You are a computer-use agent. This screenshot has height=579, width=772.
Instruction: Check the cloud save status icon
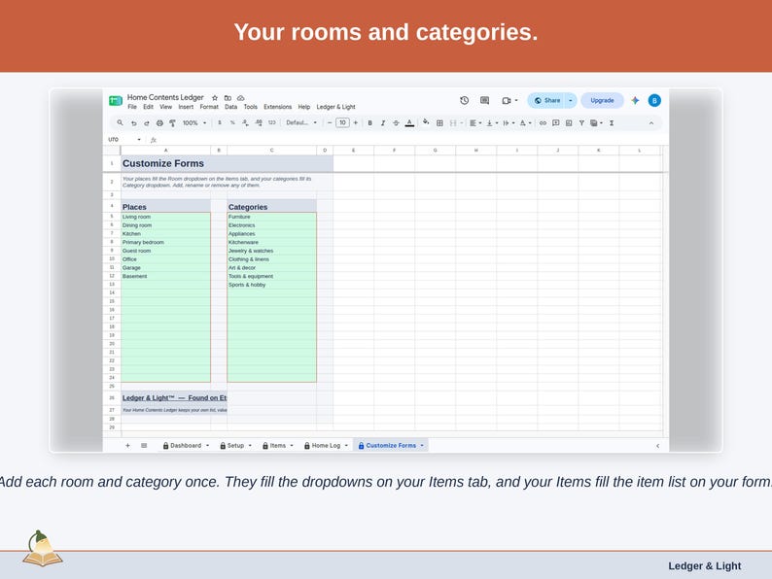[x=241, y=98]
